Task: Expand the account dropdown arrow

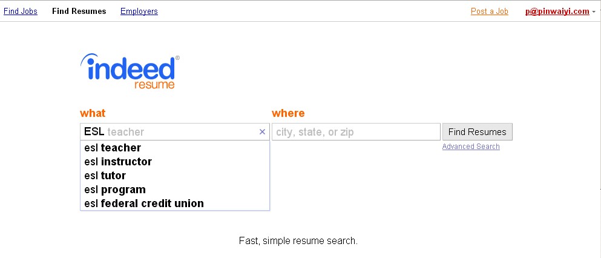Action: pyautogui.click(x=594, y=12)
